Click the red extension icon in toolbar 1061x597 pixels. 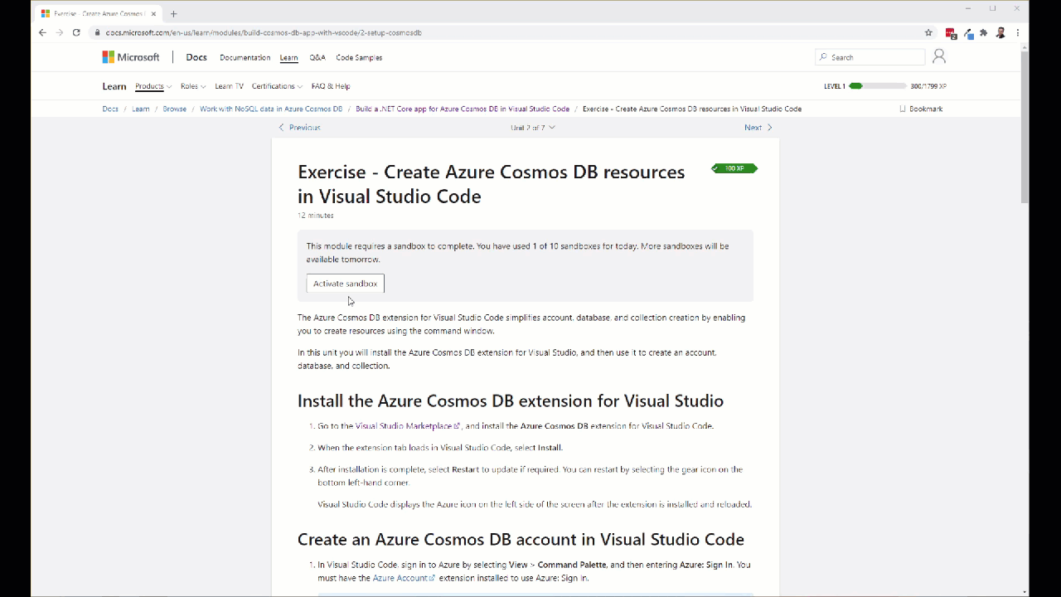tap(951, 33)
